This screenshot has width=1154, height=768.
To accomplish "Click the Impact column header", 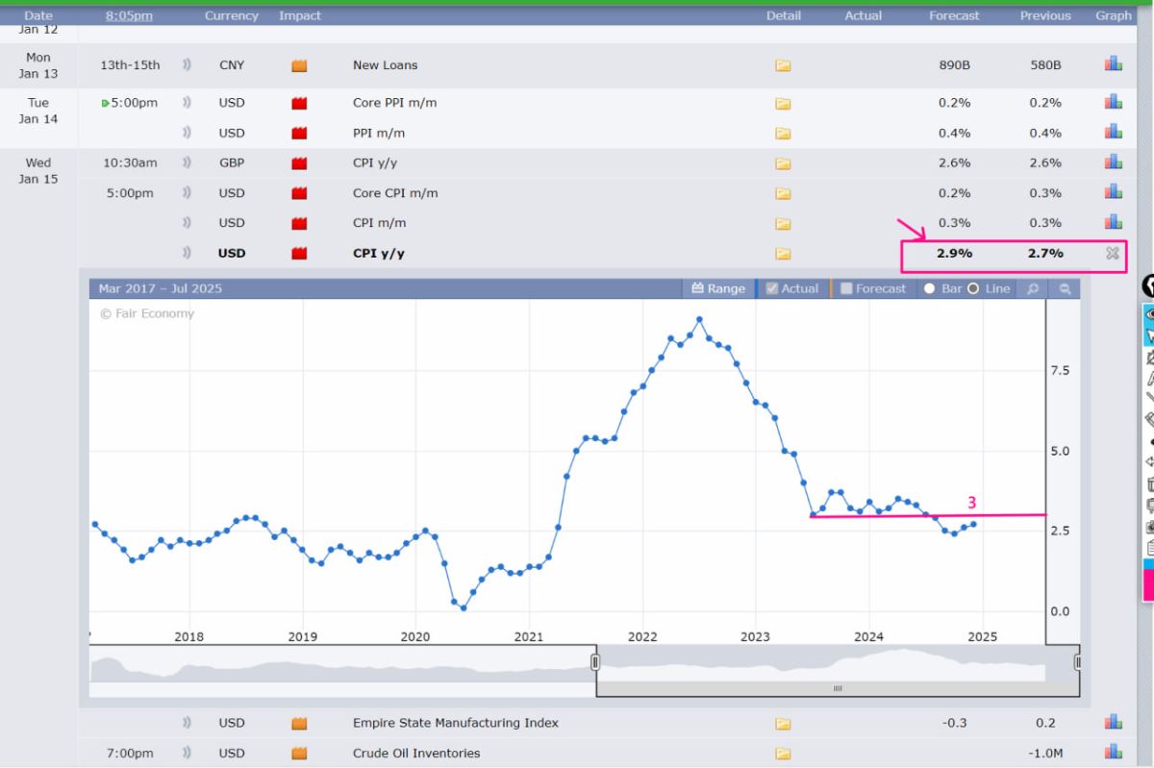I will click(x=300, y=15).
